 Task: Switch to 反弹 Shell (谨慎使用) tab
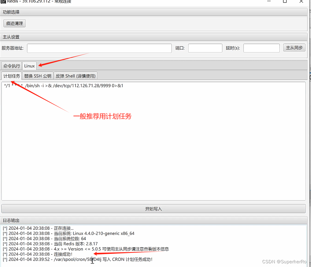click(76, 76)
